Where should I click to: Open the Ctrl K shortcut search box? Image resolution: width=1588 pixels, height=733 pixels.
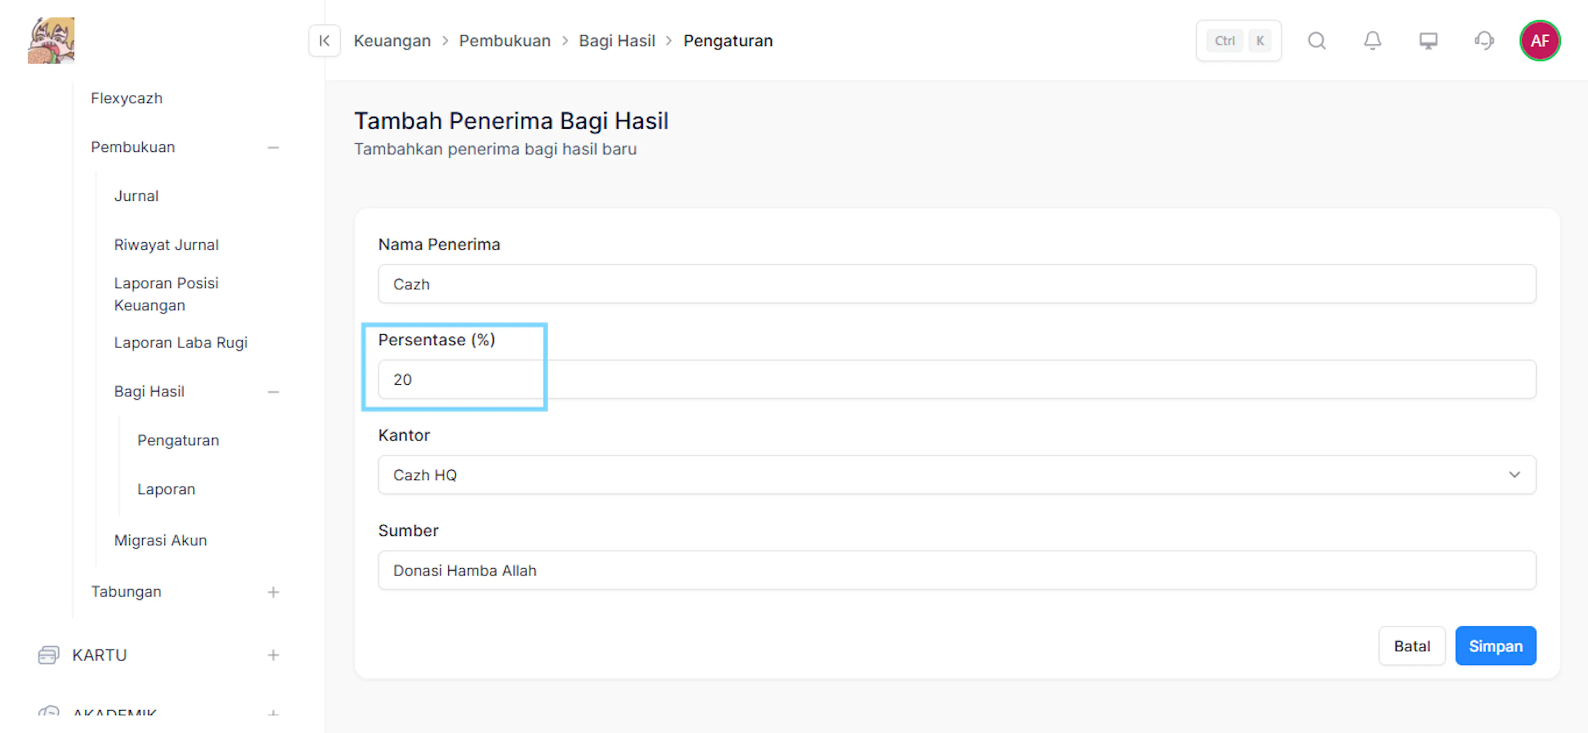1238,41
